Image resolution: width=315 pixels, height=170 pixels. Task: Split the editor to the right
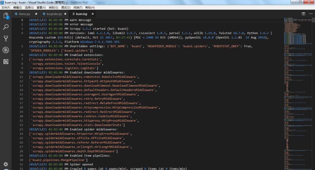[x=303, y=14]
